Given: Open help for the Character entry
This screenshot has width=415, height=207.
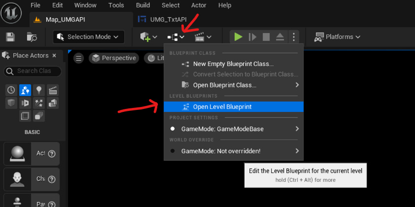Looking at the screenshot, I should pyautogui.click(x=52, y=179).
